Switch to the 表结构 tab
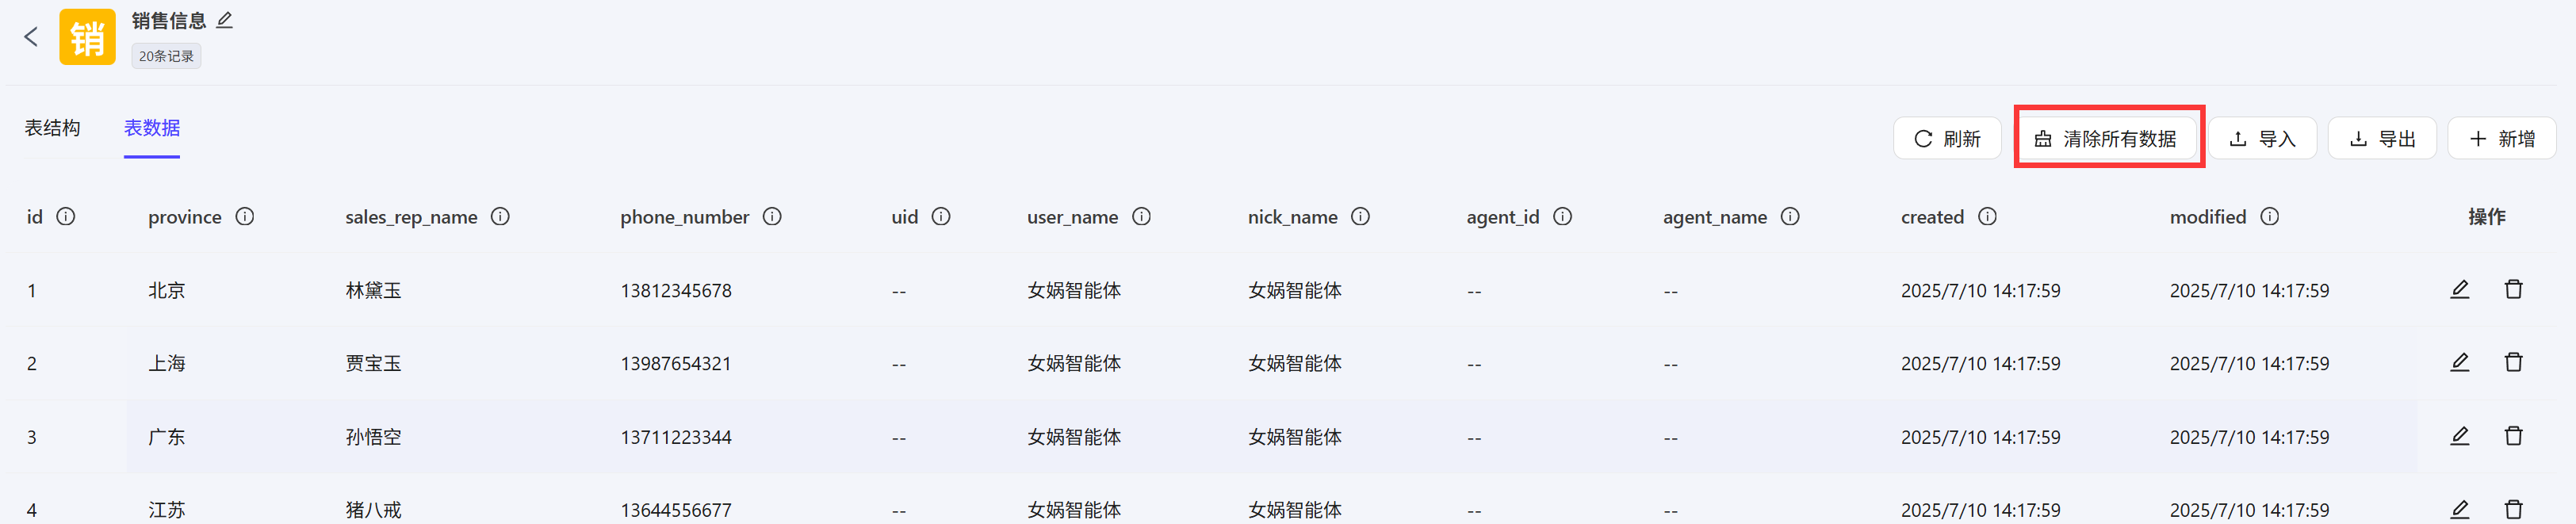The image size is (2576, 524). (53, 128)
